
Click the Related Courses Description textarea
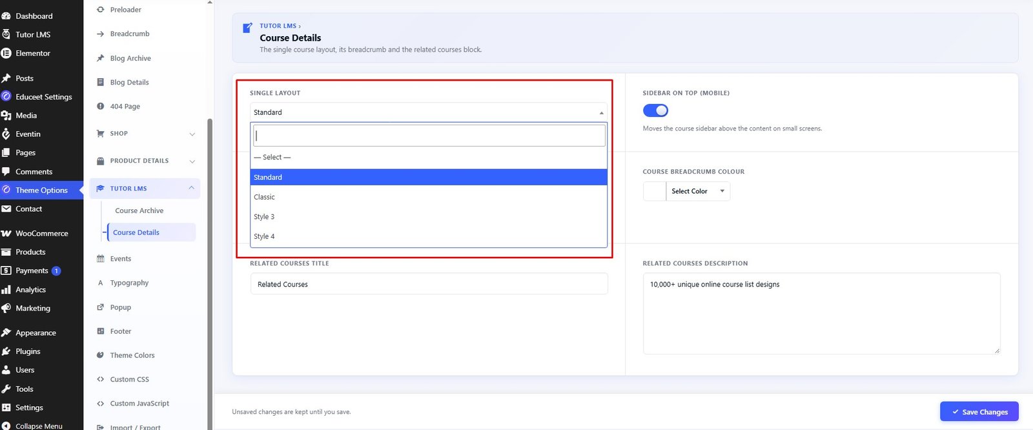click(821, 313)
